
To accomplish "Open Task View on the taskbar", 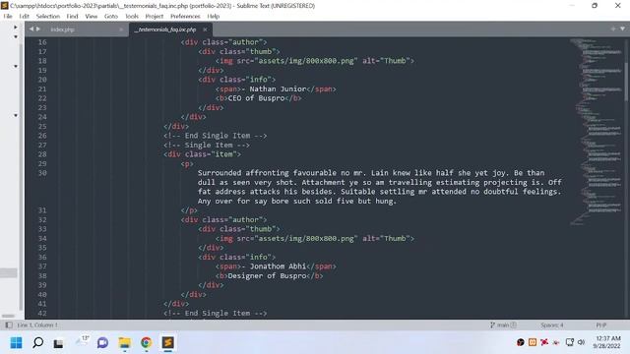I will (59, 343).
